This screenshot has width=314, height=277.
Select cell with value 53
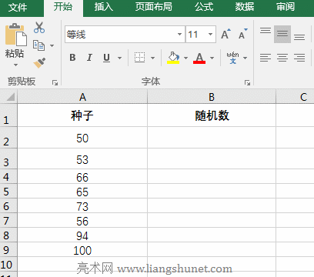click(82, 159)
